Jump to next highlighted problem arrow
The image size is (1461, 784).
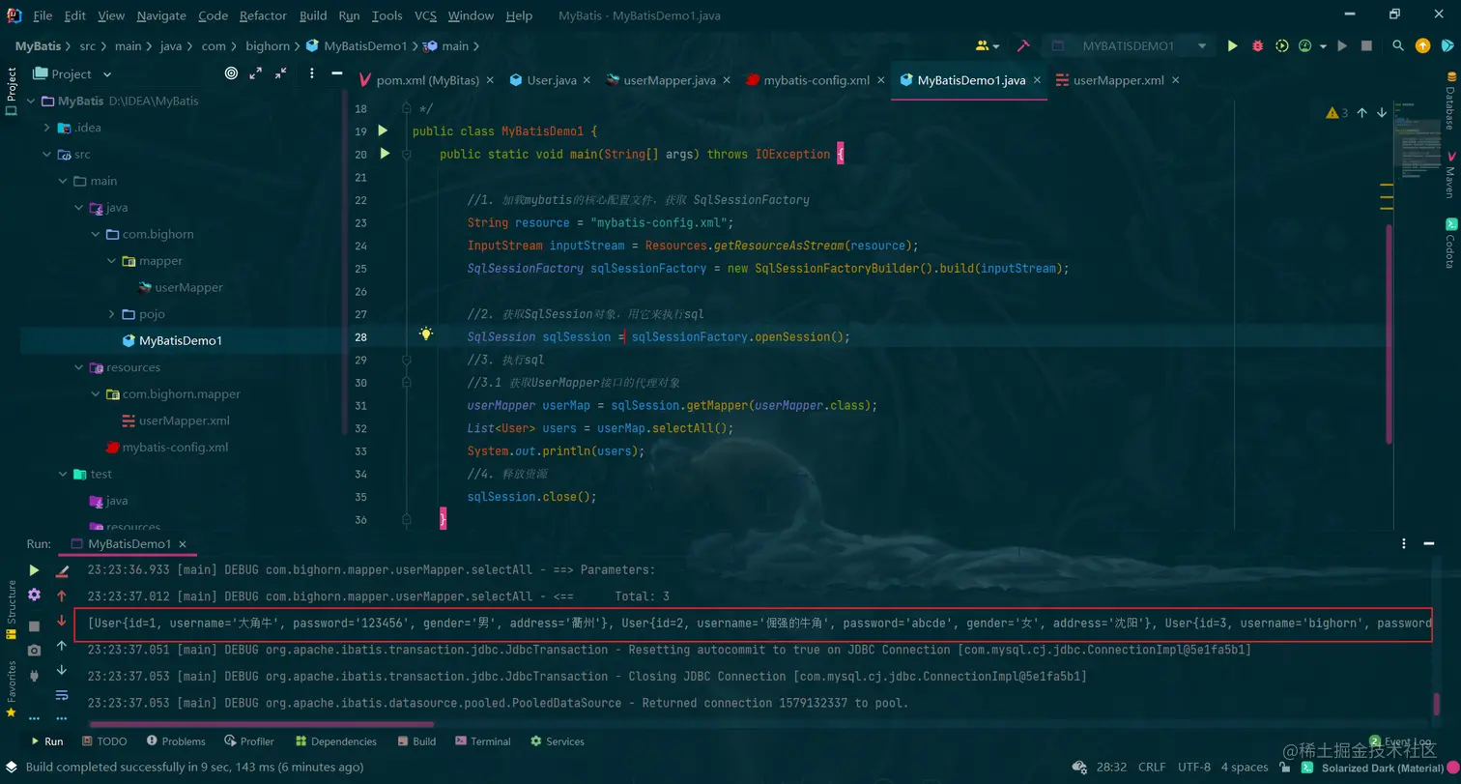(1383, 113)
